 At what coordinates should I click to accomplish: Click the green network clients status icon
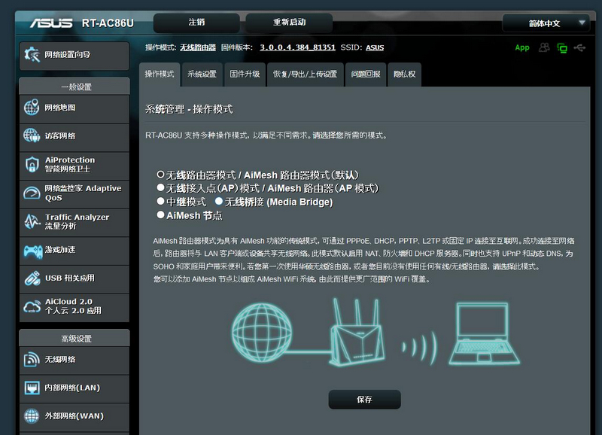(x=562, y=48)
